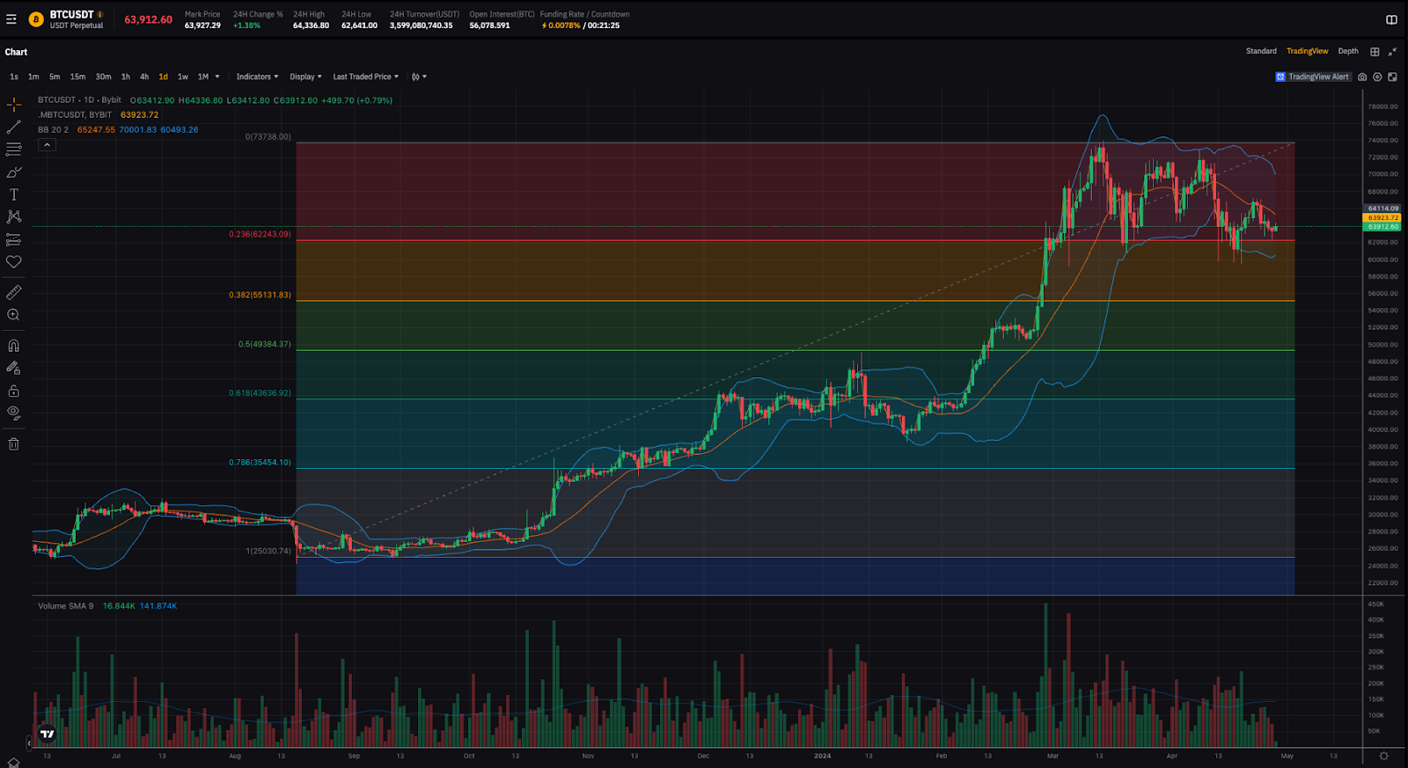Select the ruler measure tool
The image size is (1408, 768).
tap(13, 292)
